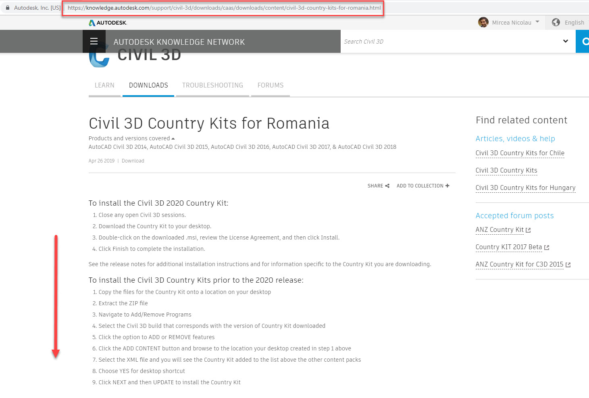The image size is (589, 398).
Task: Collapse Products and versions covered
Action: click(173, 138)
